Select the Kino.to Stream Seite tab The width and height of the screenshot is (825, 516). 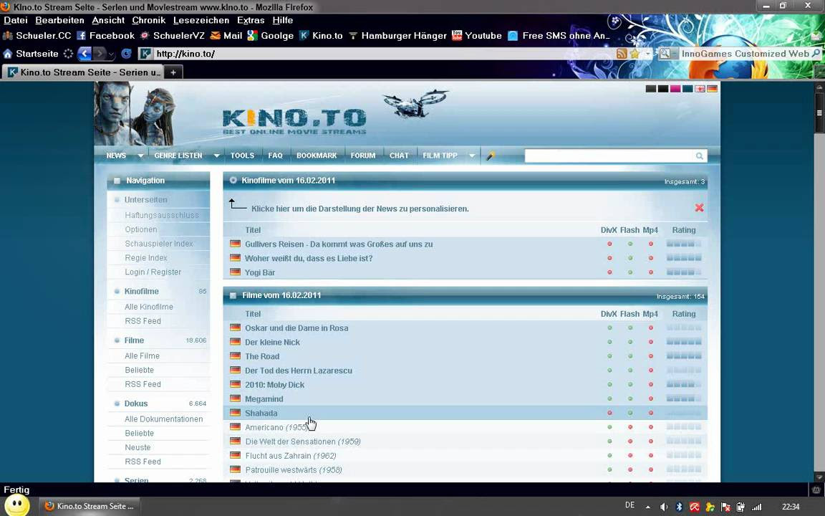83,72
